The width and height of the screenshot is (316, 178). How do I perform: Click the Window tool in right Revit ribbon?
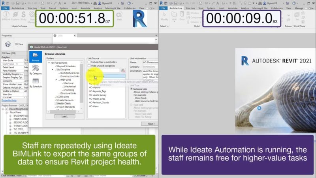193,13
